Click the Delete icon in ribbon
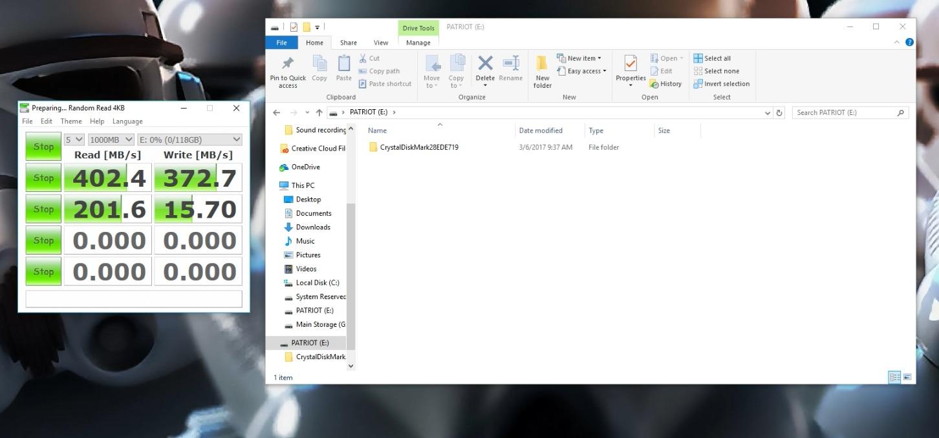This screenshot has height=438, width=939. (x=485, y=63)
